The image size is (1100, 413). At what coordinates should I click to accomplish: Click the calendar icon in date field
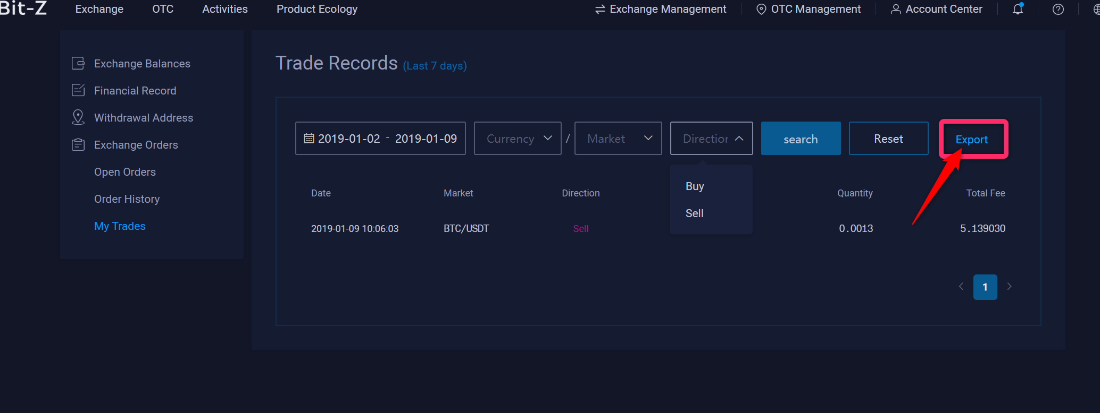(x=309, y=139)
